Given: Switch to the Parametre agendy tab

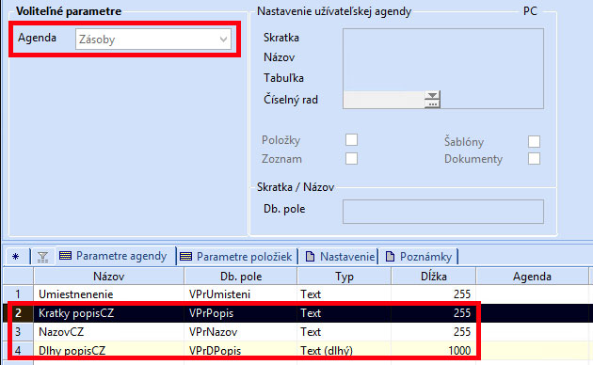Looking at the screenshot, I should tap(115, 256).
